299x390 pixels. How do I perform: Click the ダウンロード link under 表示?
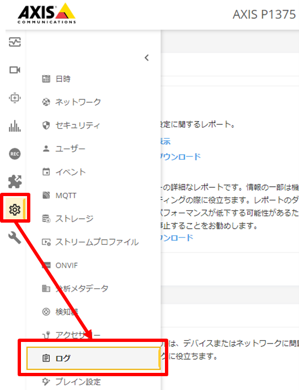coord(180,156)
